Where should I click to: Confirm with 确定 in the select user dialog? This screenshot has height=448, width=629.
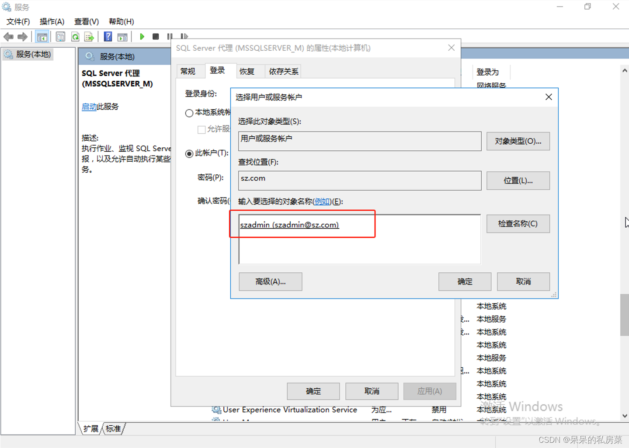pos(465,281)
